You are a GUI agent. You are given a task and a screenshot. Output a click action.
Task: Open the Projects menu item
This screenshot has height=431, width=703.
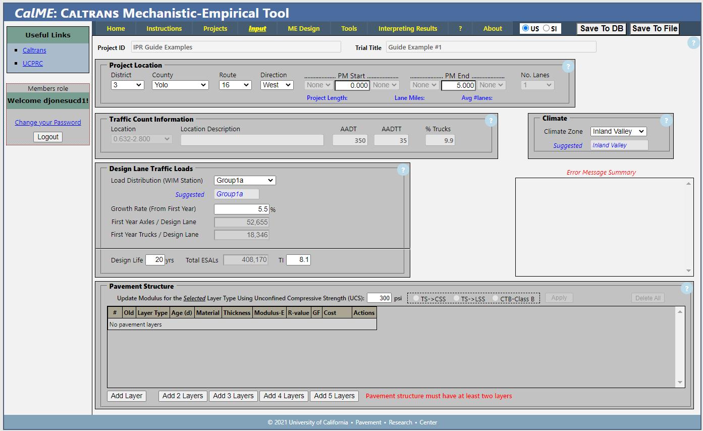(215, 28)
